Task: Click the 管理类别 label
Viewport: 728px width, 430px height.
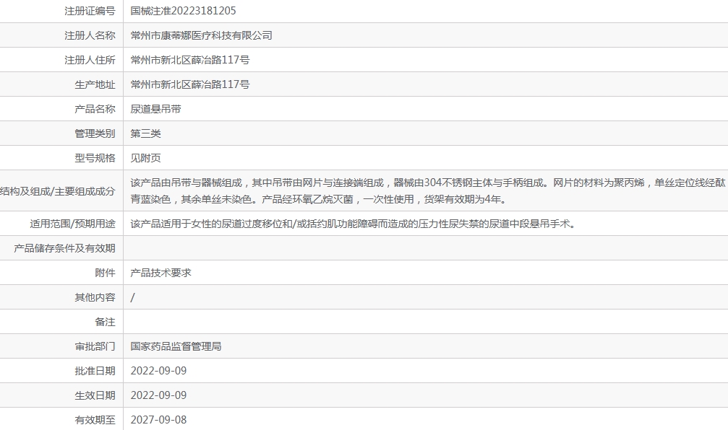Action: click(x=95, y=133)
